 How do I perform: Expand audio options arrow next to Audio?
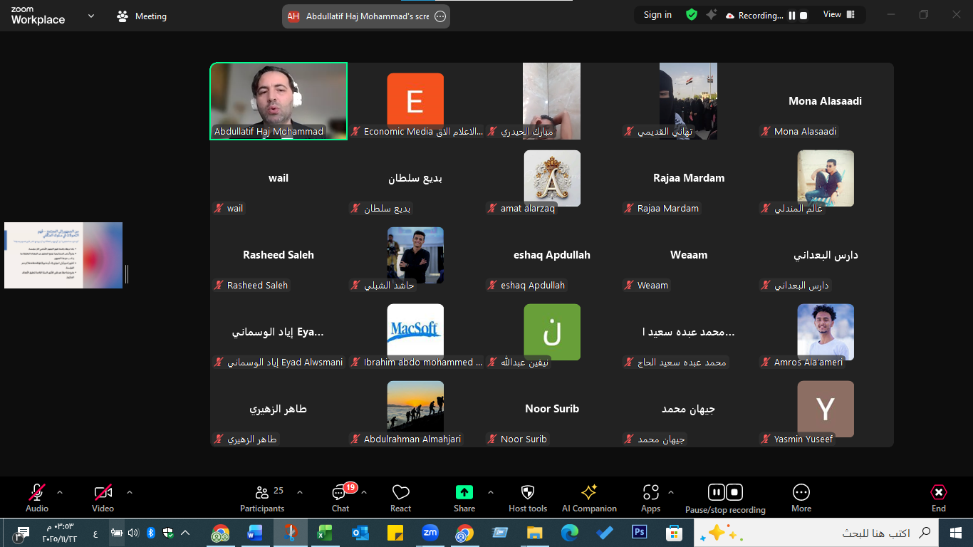coord(60,492)
